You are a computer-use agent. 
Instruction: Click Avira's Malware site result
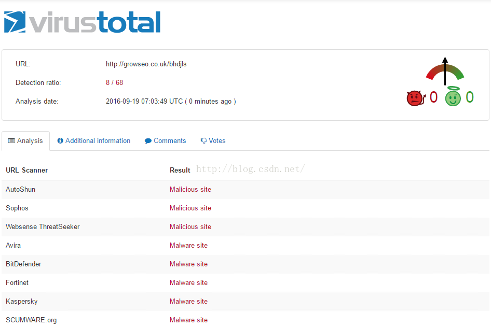[188, 246]
